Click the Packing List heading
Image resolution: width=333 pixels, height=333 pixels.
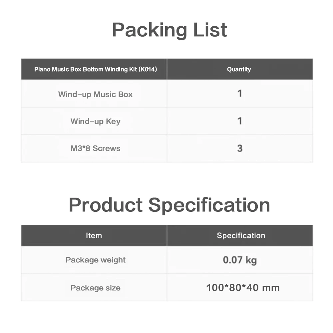click(x=169, y=30)
